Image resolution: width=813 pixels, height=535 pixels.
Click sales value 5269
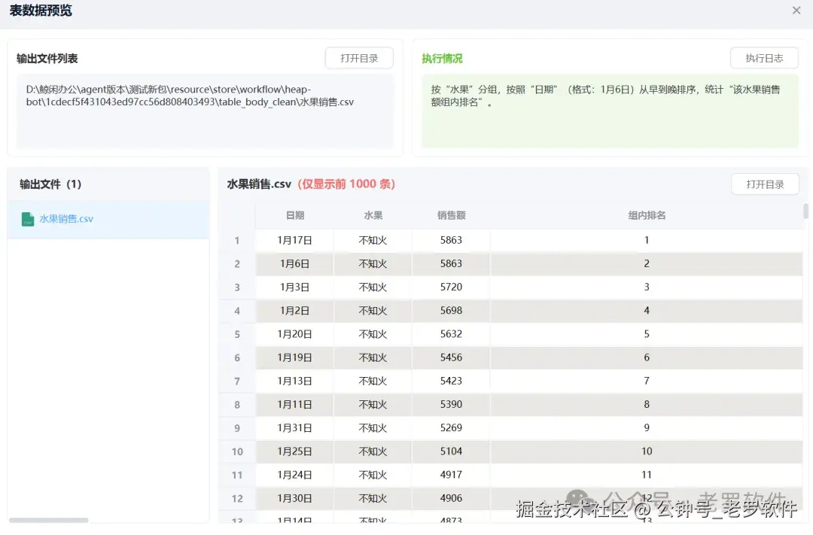451,428
